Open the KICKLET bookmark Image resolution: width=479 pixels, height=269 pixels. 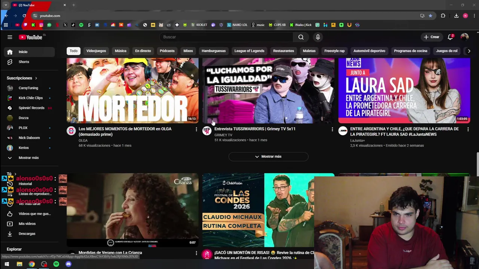click(199, 25)
